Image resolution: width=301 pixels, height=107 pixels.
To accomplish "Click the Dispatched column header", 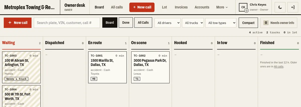I will [x=55, y=43].
